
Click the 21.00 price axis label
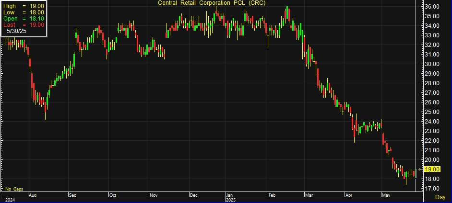pos(431,150)
